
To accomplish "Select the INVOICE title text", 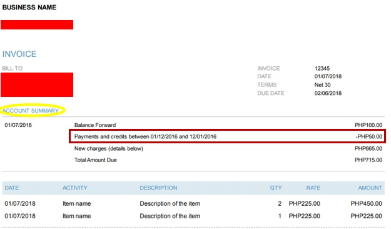I will 19,54.
